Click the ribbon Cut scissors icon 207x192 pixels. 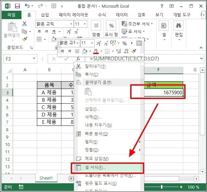[x=24, y=24]
